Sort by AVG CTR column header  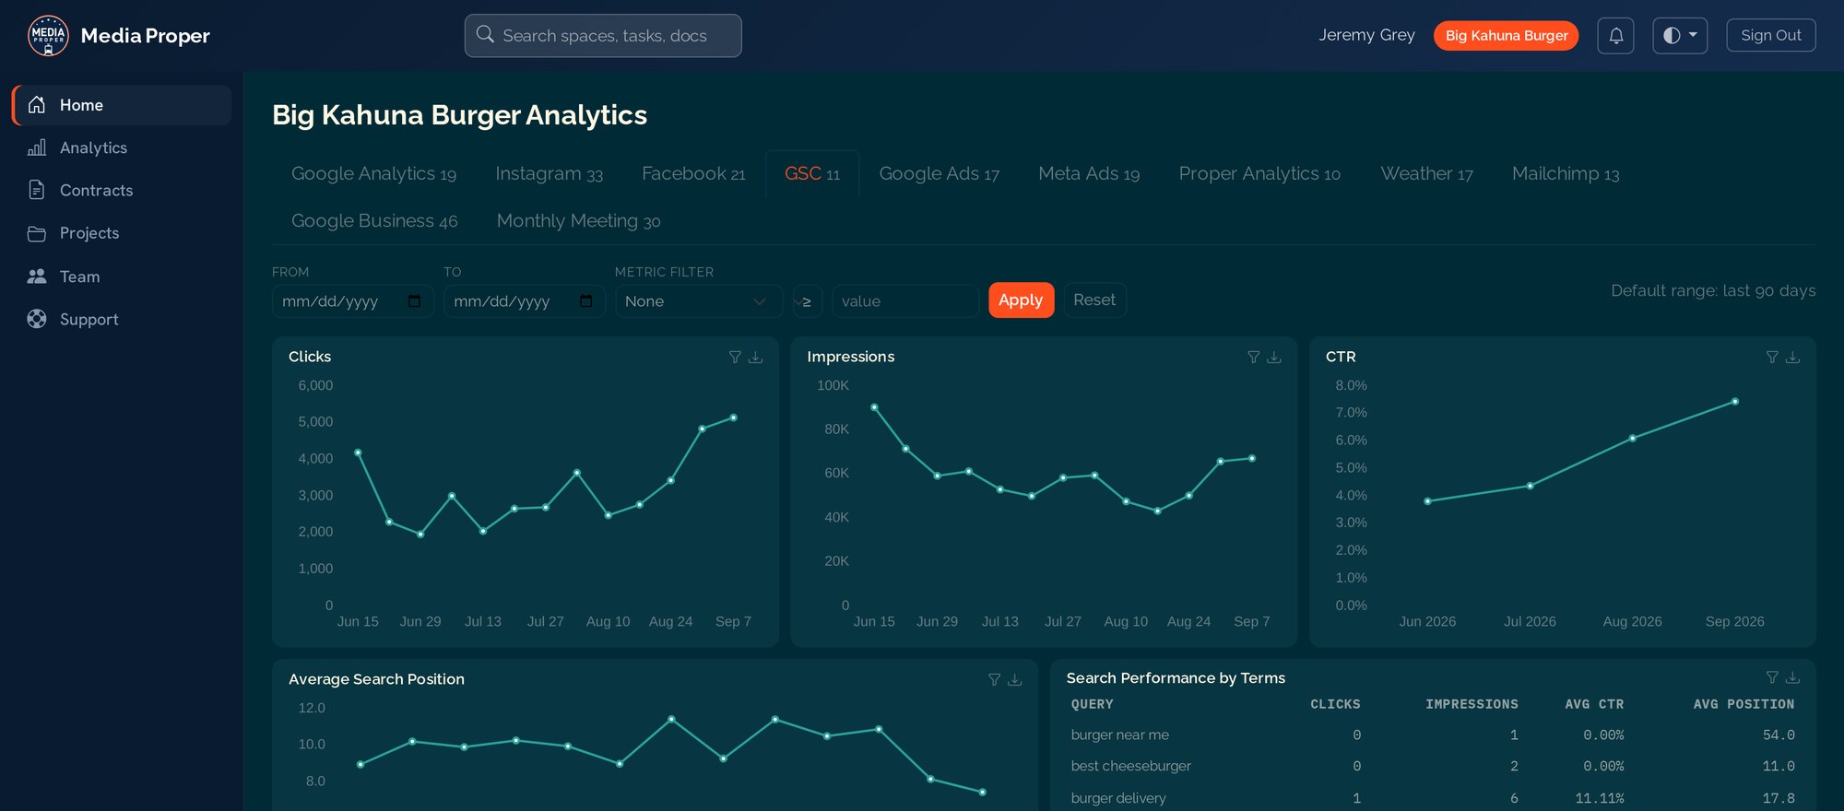point(1594,704)
